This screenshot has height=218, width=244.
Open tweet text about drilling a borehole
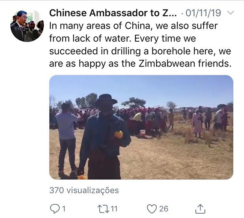click(140, 45)
